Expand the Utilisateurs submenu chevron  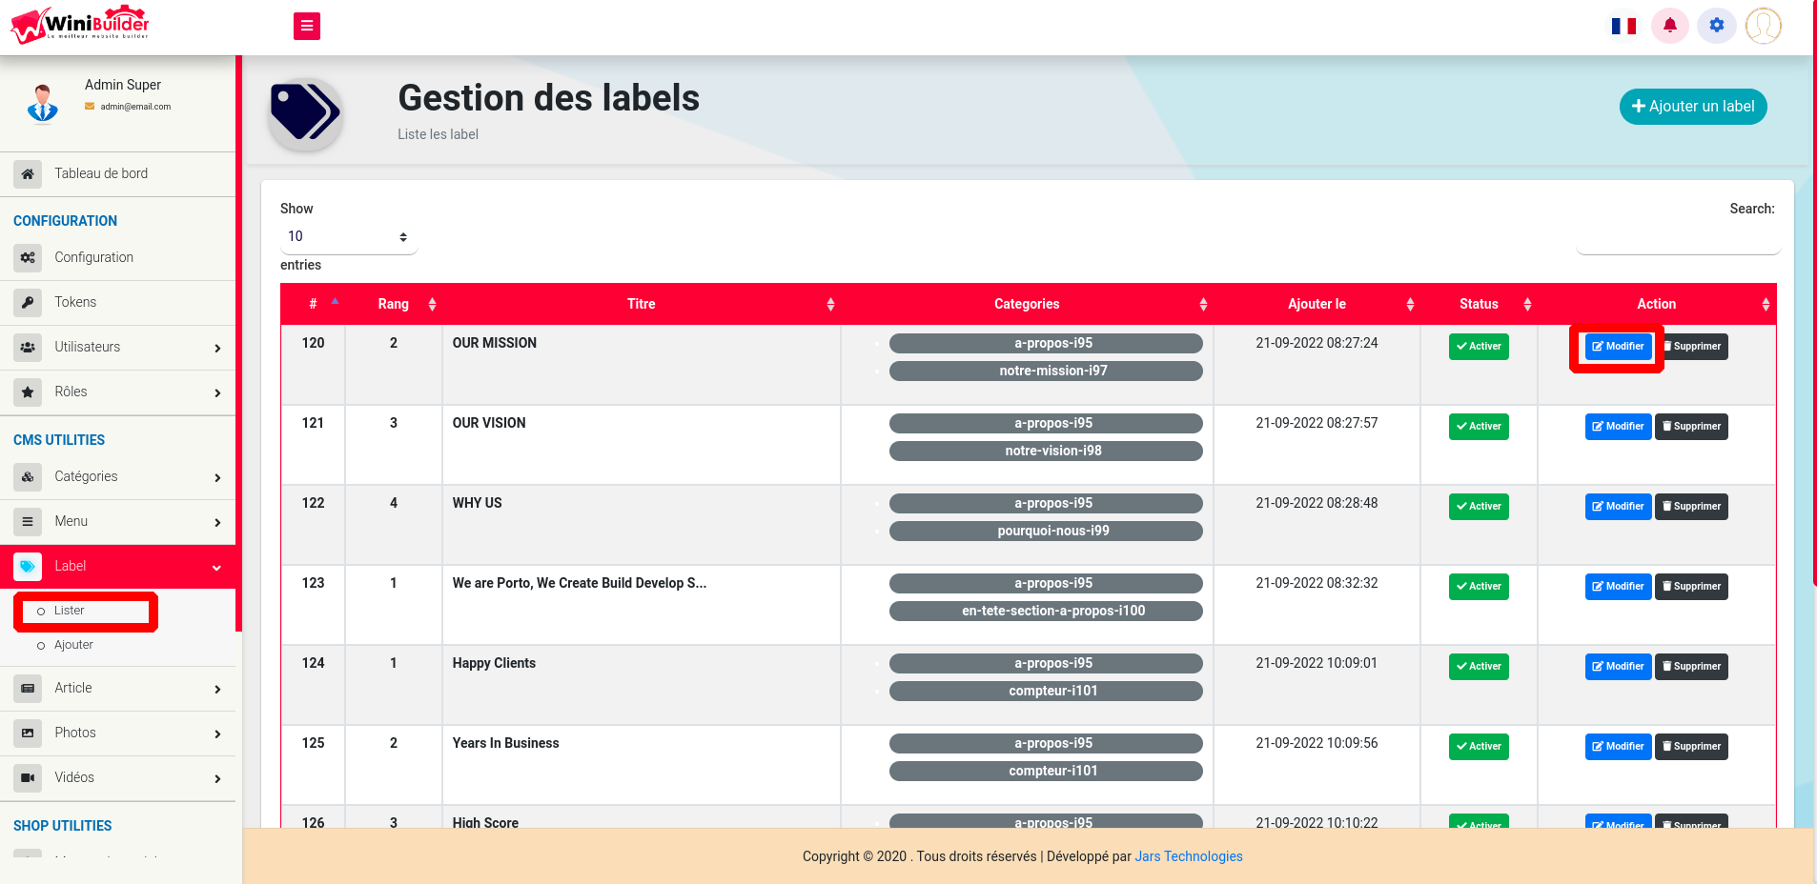[x=217, y=349]
